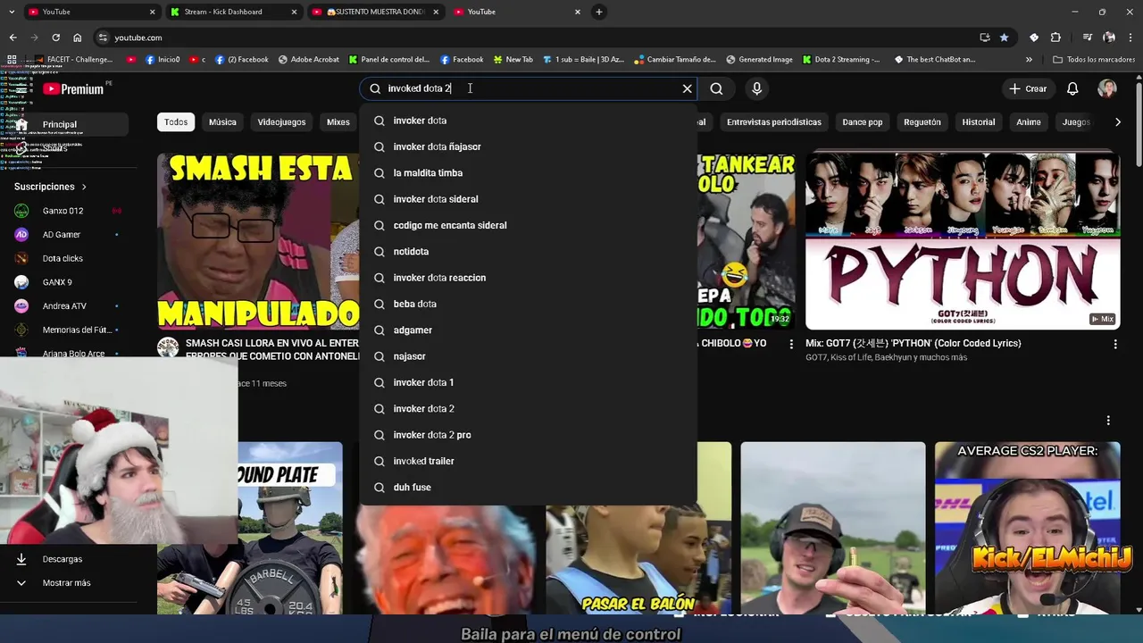Select suggestion 'invoked trailer'

528,461
